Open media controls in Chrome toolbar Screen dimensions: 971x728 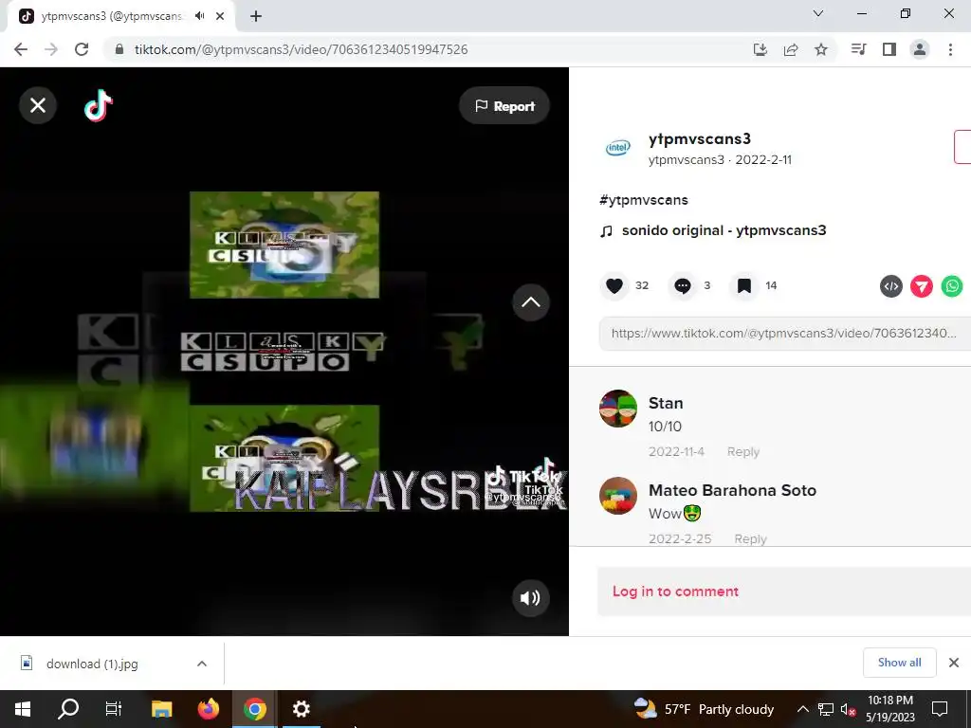(859, 49)
